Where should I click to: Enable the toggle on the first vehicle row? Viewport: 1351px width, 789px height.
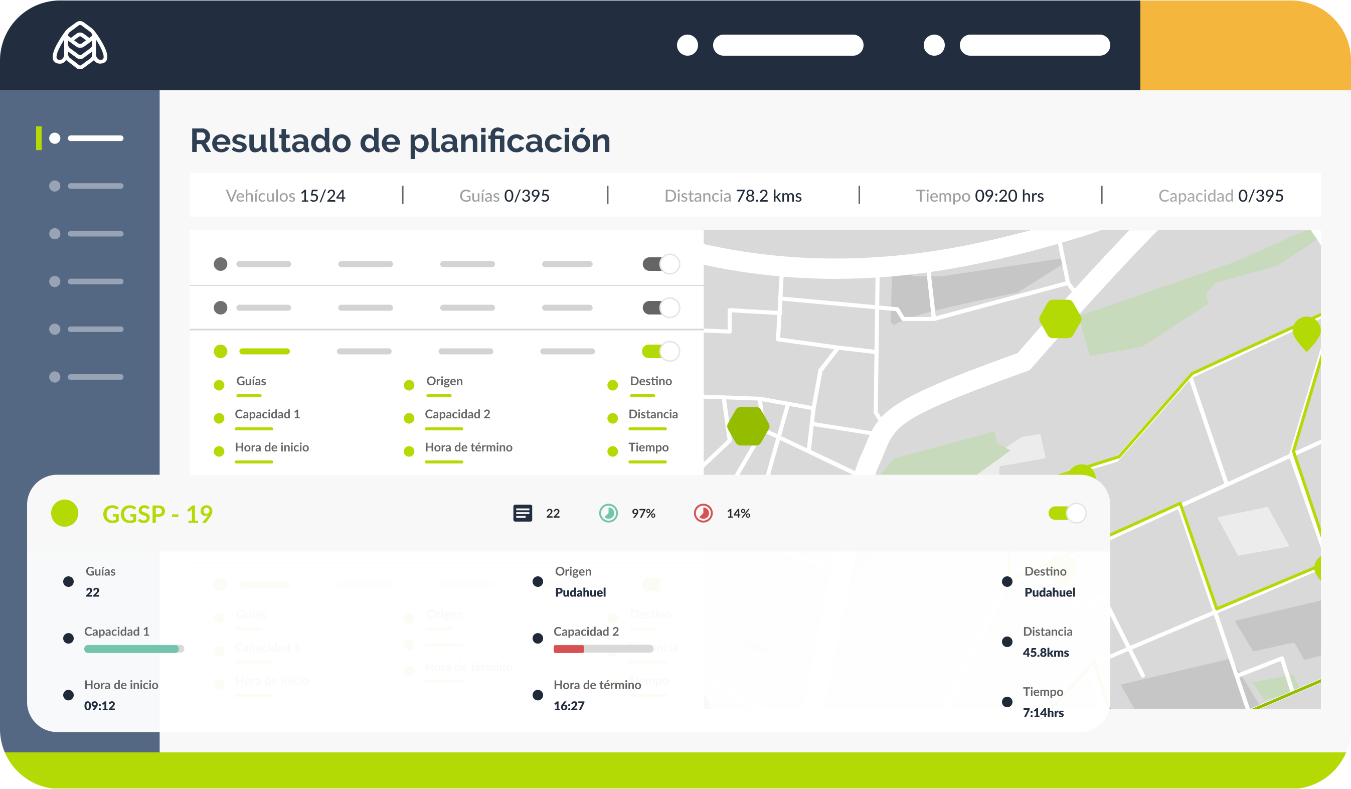click(x=661, y=263)
